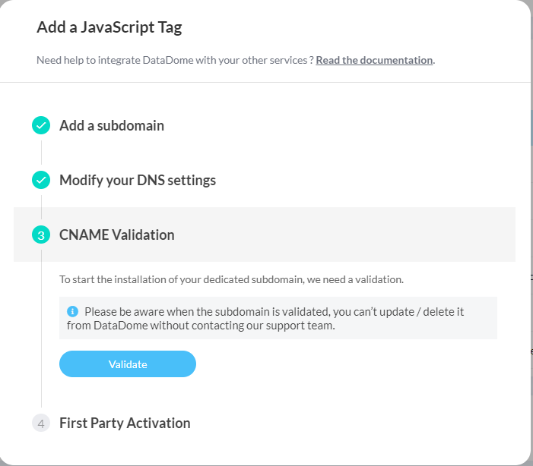
Task: Click the step 3 number badge
Action: [x=41, y=235]
